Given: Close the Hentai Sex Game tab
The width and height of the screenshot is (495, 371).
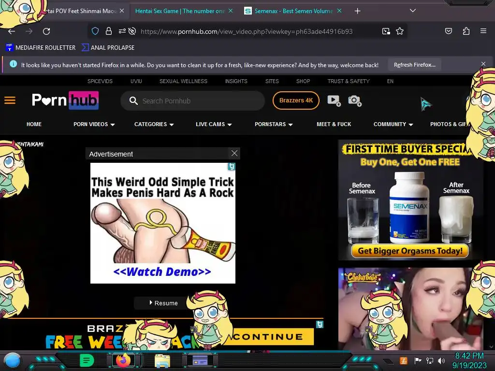Looking at the screenshot, I should pos(231,11).
